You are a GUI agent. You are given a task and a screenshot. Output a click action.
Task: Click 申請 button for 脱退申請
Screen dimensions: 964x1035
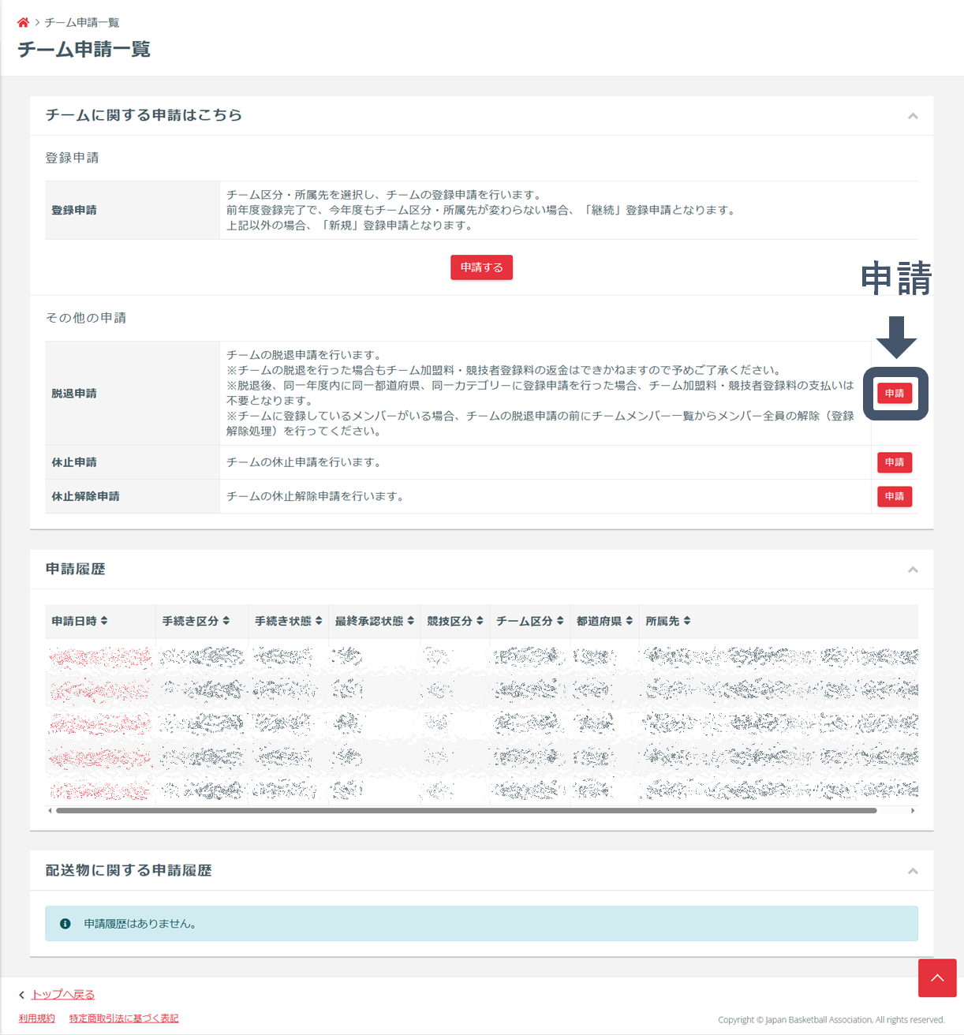(x=895, y=394)
